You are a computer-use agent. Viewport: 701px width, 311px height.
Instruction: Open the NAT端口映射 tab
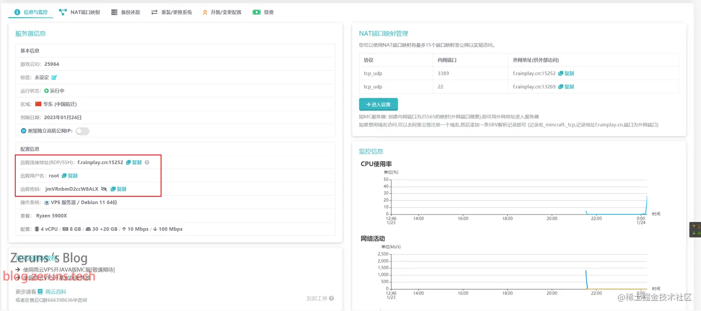coord(79,12)
